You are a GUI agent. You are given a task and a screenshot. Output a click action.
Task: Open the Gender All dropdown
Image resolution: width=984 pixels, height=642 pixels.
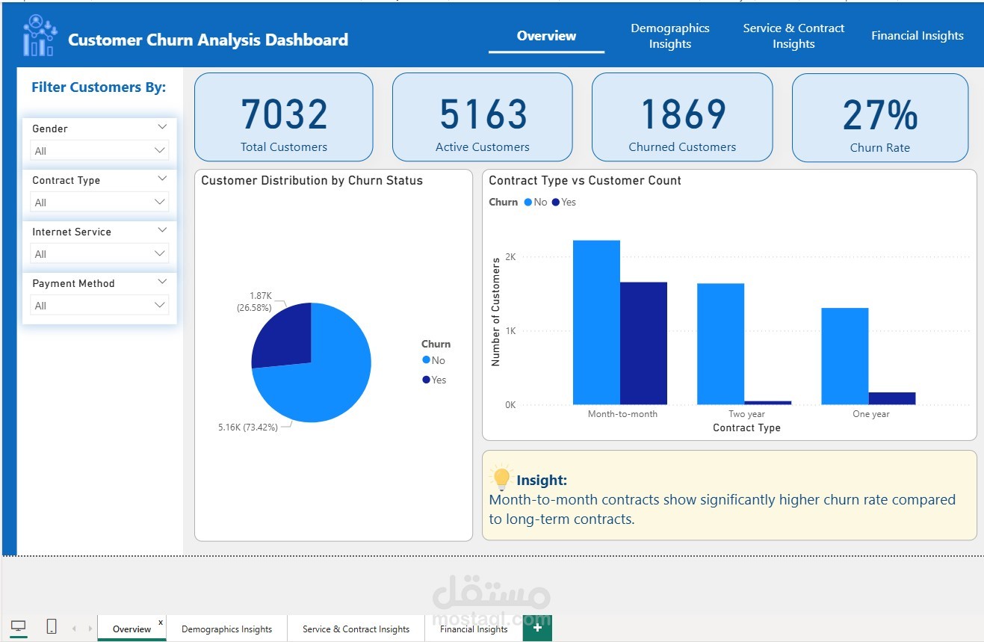point(99,150)
